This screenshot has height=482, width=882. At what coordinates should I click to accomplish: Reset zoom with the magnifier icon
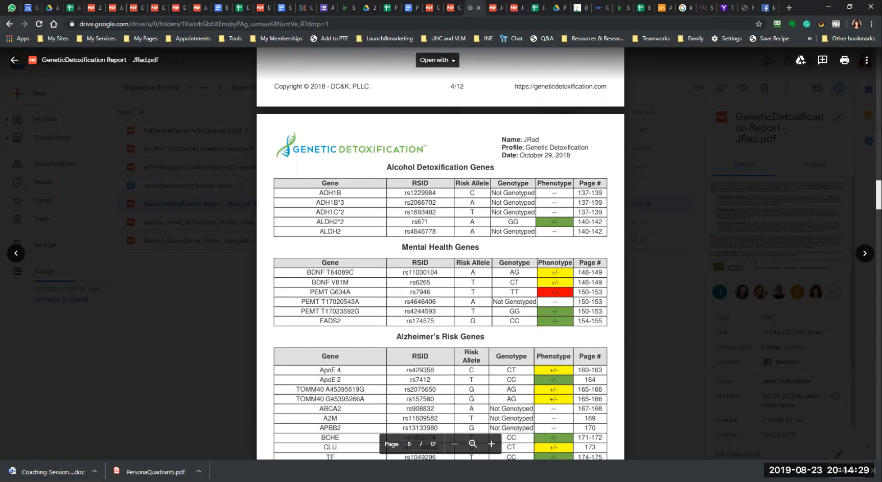(x=473, y=444)
